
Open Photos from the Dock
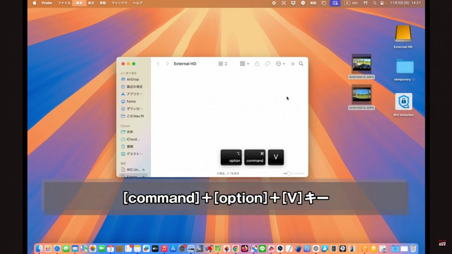pos(93,248)
